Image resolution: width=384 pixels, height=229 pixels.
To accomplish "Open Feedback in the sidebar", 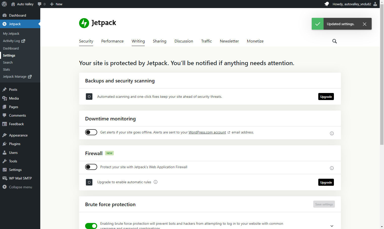I will click(x=20, y=124).
